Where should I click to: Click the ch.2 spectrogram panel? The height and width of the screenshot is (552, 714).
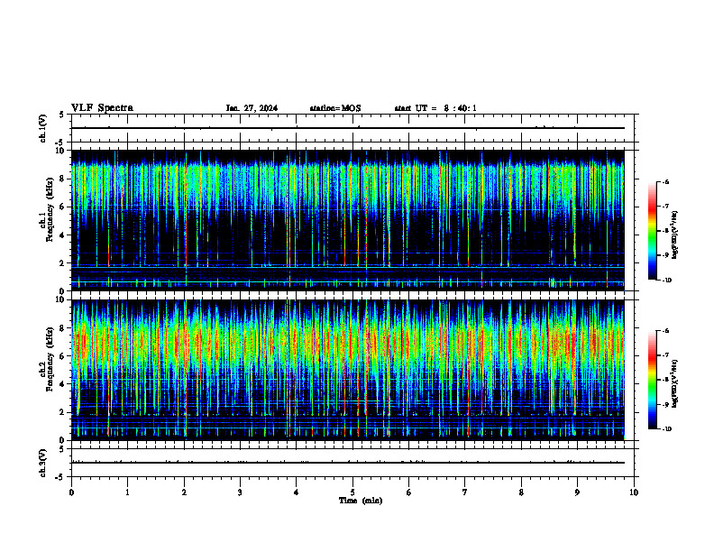point(348,370)
